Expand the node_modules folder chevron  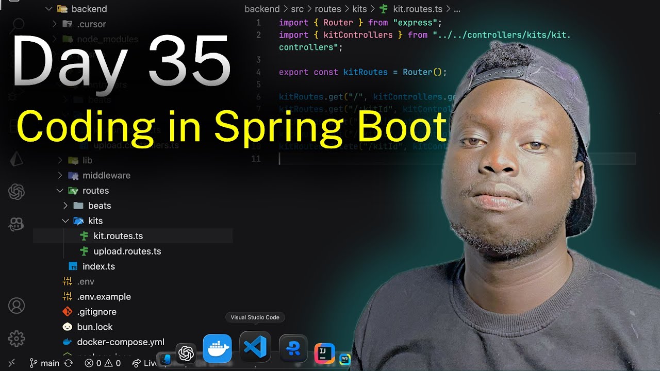point(55,39)
